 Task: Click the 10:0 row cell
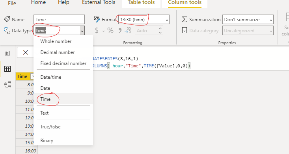25,101
